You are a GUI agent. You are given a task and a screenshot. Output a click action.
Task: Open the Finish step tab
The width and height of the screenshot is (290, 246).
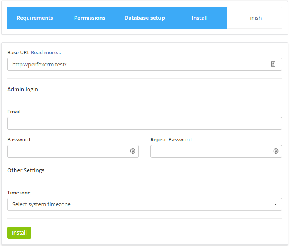pos(254,18)
